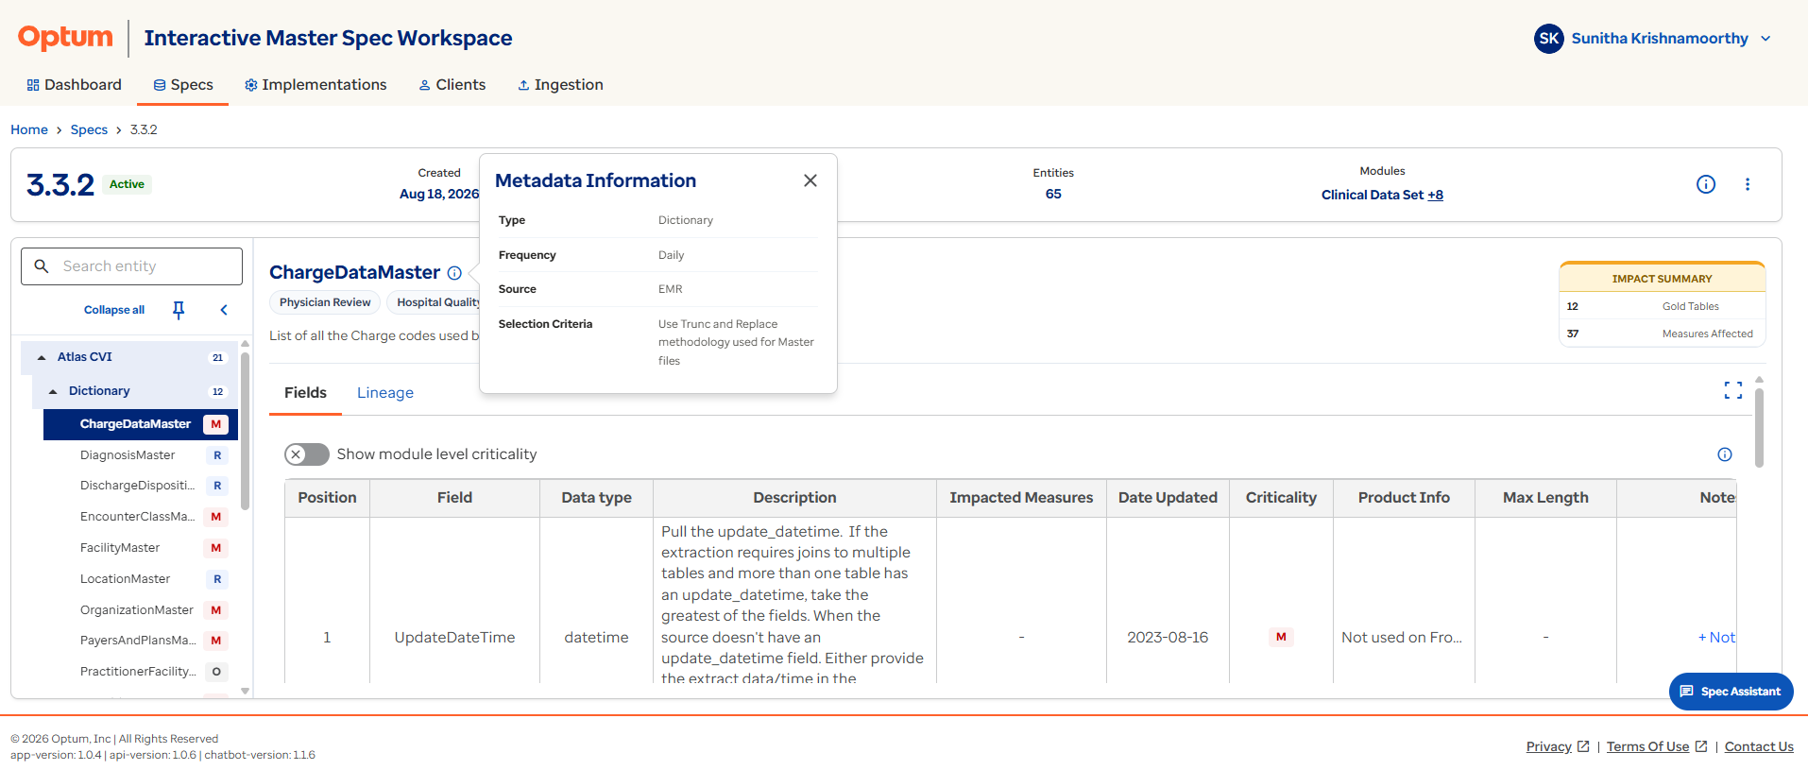
Task: Collapse the sidebar with left chevron
Action: click(x=224, y=310)
